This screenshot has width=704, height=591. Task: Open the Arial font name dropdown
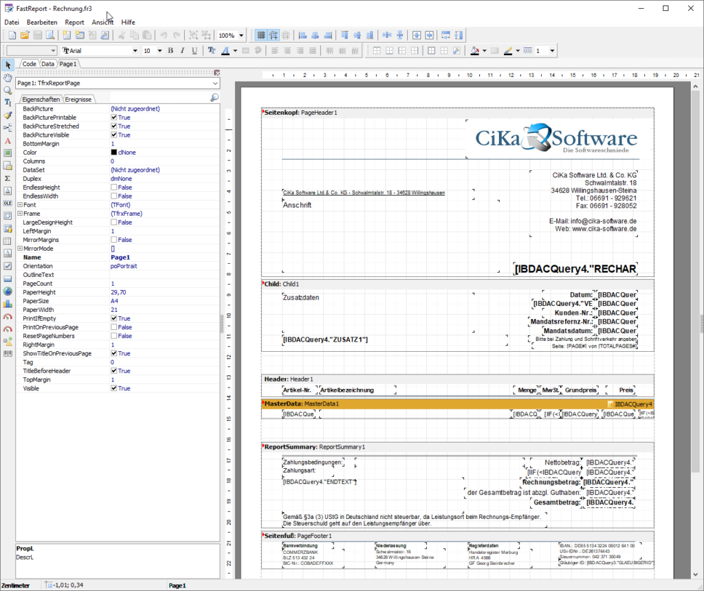click(135, 51)
